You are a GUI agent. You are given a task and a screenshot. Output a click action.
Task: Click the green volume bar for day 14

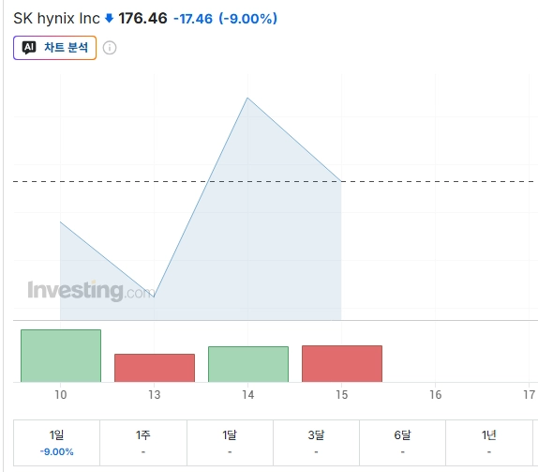point(248,364)
